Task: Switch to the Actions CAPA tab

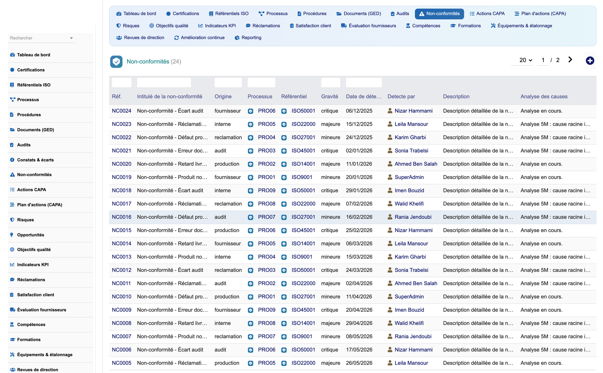Action: (x=487, y=14)
